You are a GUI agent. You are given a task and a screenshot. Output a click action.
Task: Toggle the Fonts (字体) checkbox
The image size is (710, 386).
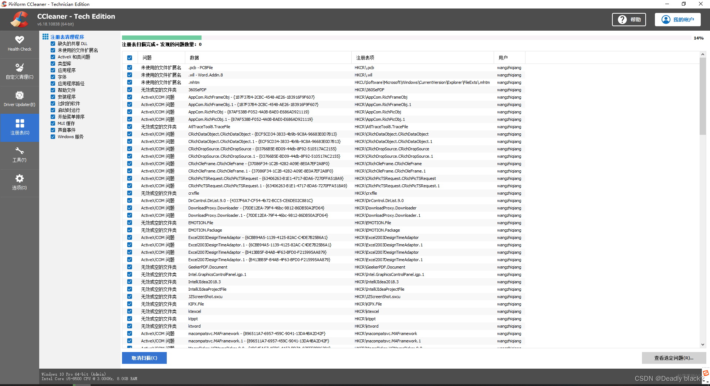(53, 77)
